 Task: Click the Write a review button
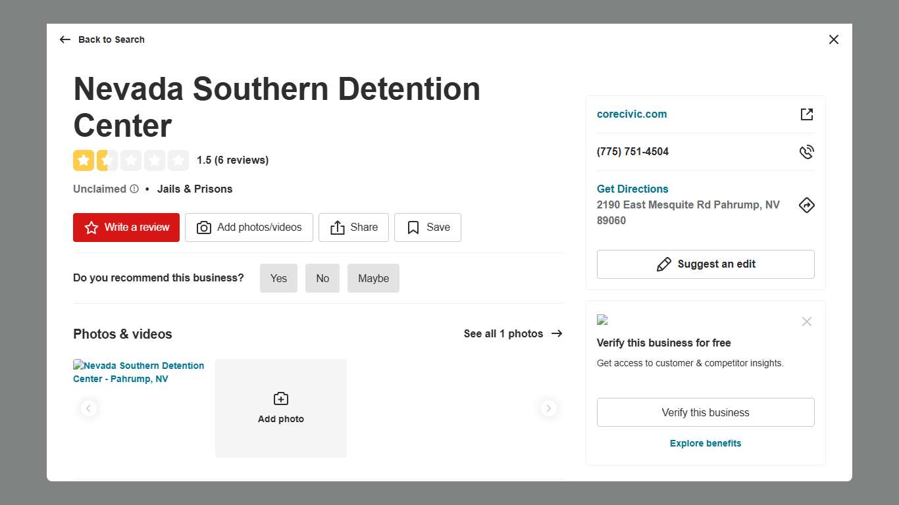pyautogui.click(x=126, y=227)
